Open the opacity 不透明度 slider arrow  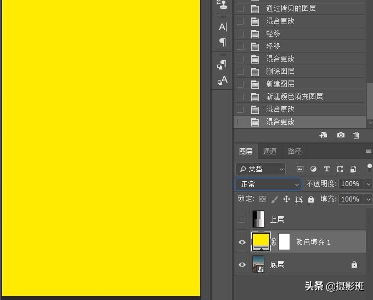(x=368, y=184)
